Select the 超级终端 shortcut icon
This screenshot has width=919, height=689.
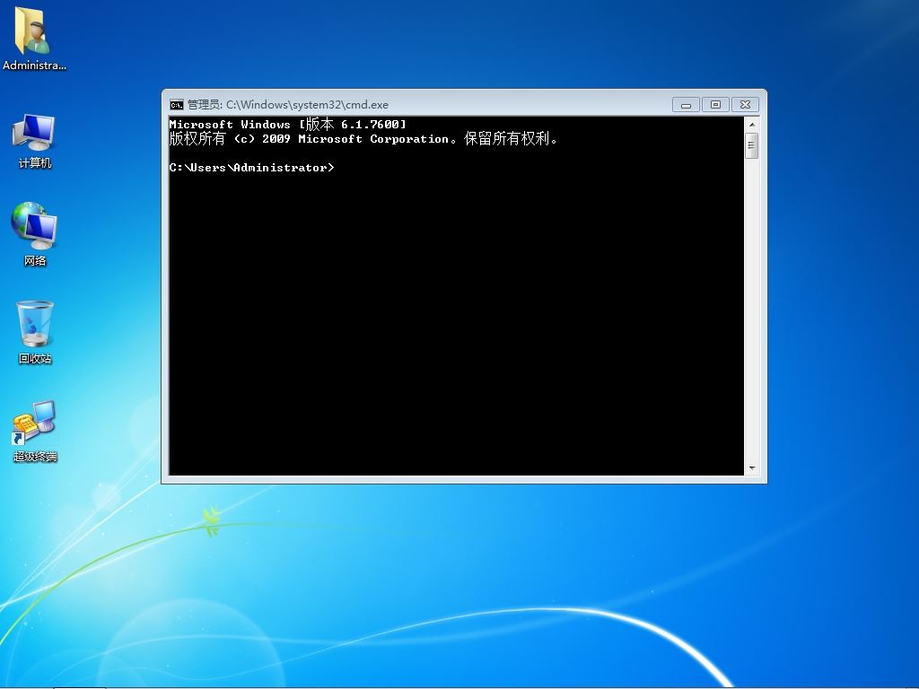pos(35,432)
